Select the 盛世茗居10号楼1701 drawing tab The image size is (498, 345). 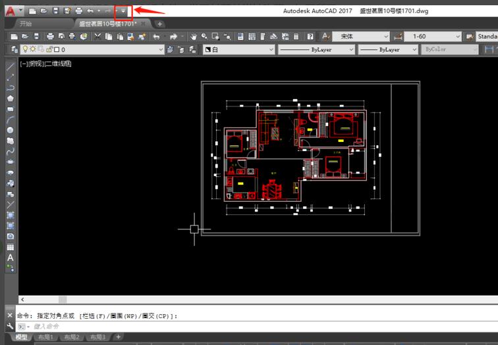click(x=107, y=24)
